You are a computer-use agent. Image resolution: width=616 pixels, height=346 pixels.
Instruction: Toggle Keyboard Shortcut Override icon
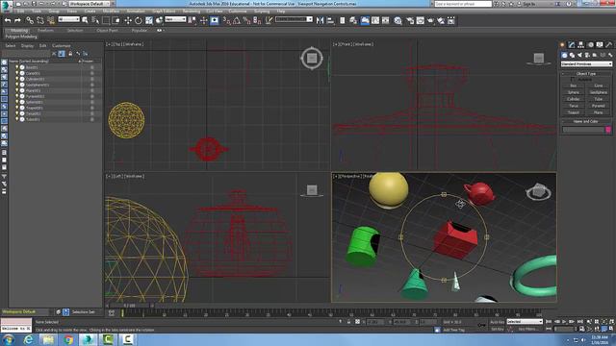click(214, 20)
